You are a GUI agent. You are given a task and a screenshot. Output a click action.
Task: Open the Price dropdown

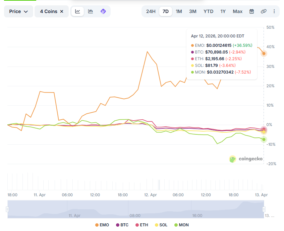coord(18,11)
